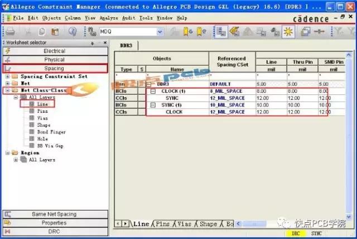This screenshot has height=239, width=357.
Task: Click the 10_MIL_SPACE CSet cell
Action: point(233,105)
